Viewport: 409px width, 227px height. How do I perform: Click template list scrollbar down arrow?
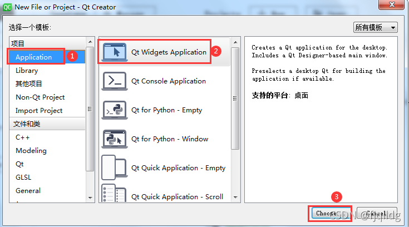[x=235, y=198]
